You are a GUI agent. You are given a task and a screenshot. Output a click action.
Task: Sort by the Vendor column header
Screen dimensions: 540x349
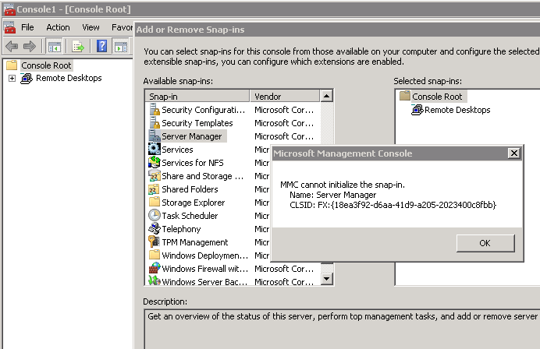[285, 97]
